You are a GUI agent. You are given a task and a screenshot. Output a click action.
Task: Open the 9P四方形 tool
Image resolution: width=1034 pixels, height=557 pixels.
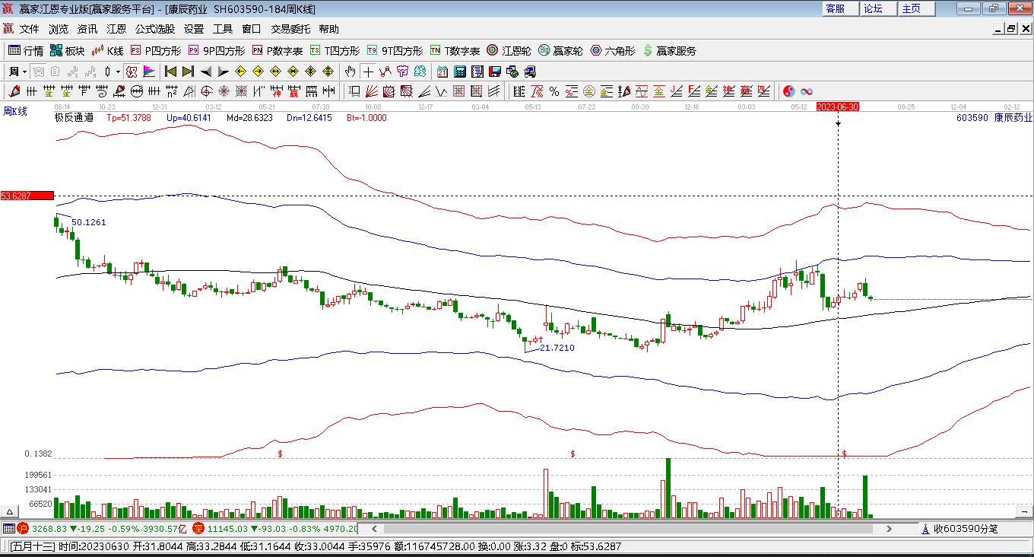217,51
